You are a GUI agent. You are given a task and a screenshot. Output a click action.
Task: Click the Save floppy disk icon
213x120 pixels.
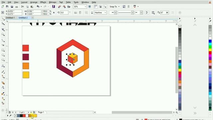(12, 7)
